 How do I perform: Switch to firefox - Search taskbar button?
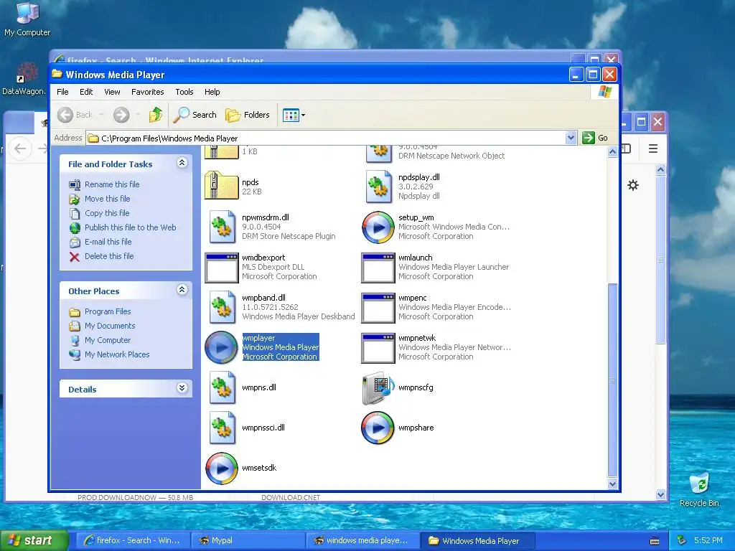pyautogui.click(x=133, y=540)
